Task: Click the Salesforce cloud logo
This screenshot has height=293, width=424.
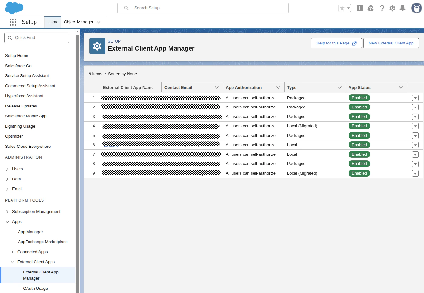Action: (14, 8)
